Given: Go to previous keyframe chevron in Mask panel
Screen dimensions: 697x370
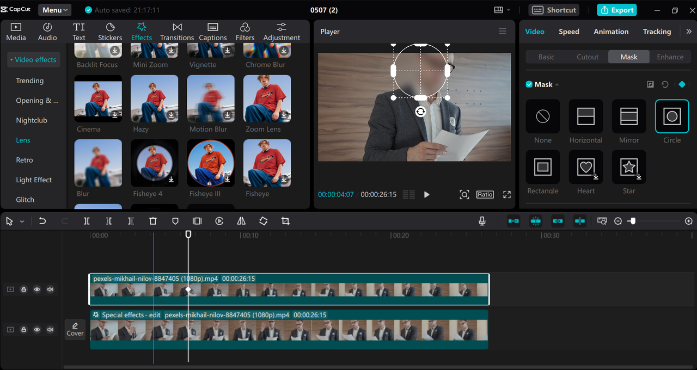Looking at the screenshot, I should 675,84.
